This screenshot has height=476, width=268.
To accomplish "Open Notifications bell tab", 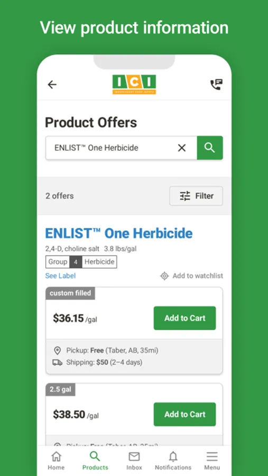I will click(x=173, y=461).
